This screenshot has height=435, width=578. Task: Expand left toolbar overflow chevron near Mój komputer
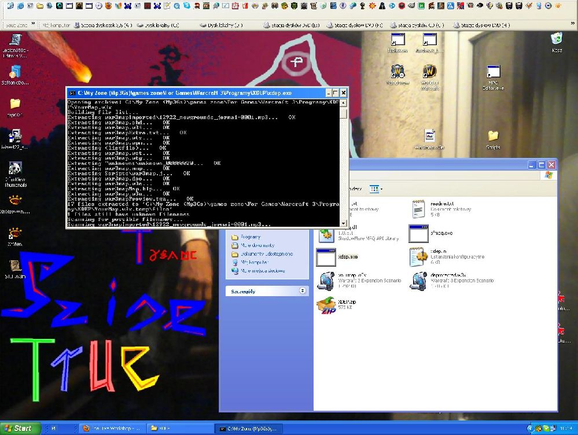coord(33,24)
